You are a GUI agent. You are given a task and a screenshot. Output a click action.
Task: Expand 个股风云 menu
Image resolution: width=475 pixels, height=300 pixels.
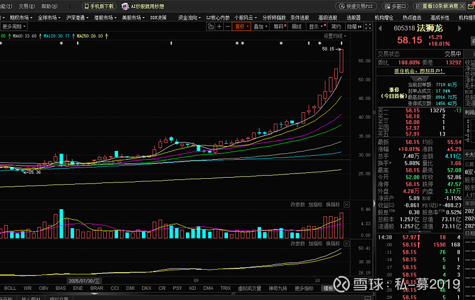tap(245, 18)
